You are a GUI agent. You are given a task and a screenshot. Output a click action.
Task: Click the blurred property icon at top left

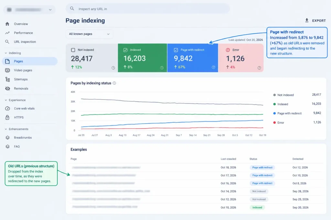coord(9,10)
